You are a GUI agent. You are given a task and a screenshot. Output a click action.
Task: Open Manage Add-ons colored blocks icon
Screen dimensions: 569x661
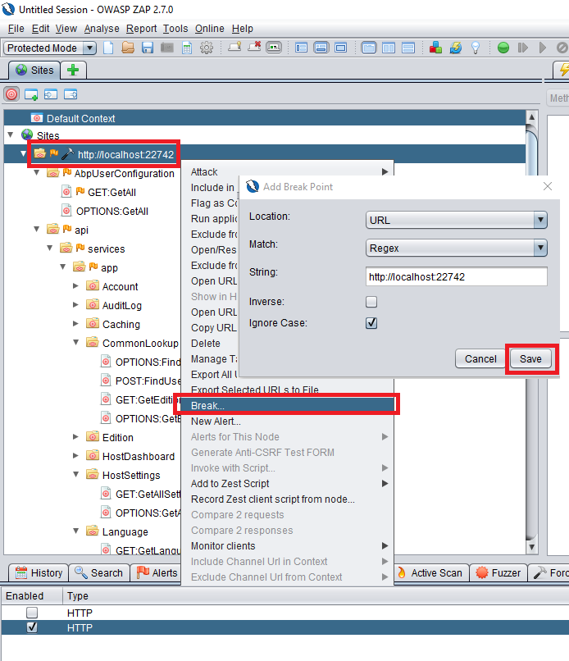pyautogui.click(x=436, y=48)
